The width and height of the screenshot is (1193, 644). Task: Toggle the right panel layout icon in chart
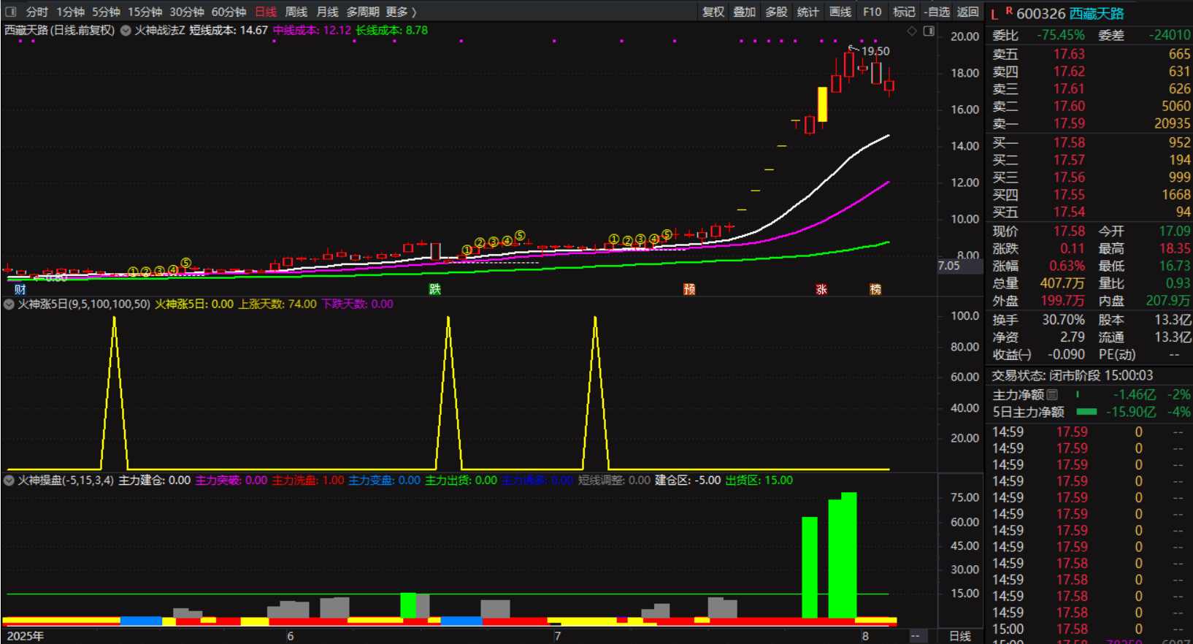tap(929, 31)
